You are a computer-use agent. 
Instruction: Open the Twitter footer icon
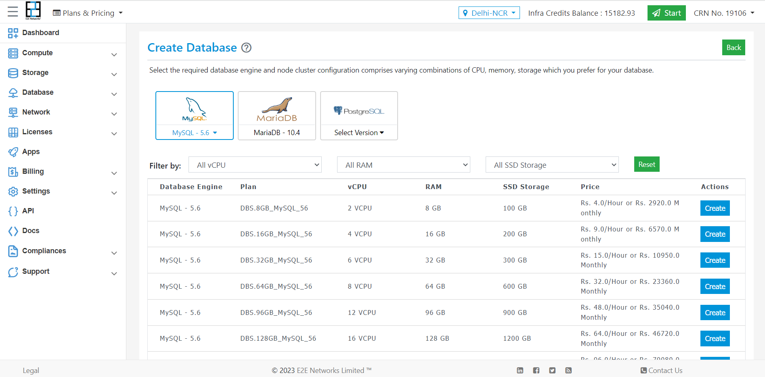coord(552,371)
